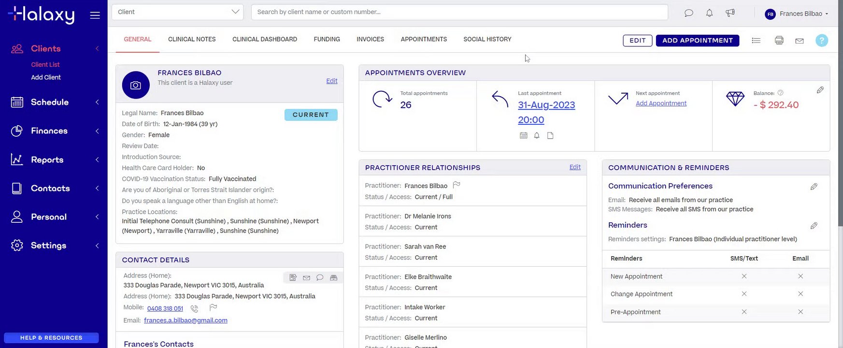The width and height of the screenshot is (843, 348).
Task: Click the pencil icon next to Communication Preferences
Action: (x=814, y=187)
